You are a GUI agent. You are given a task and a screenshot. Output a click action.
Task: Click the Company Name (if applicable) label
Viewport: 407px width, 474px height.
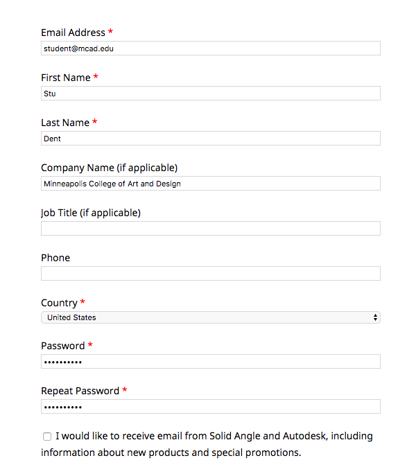109,168
